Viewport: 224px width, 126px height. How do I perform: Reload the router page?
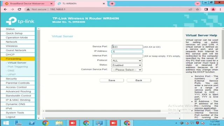[x=20, y=9]
